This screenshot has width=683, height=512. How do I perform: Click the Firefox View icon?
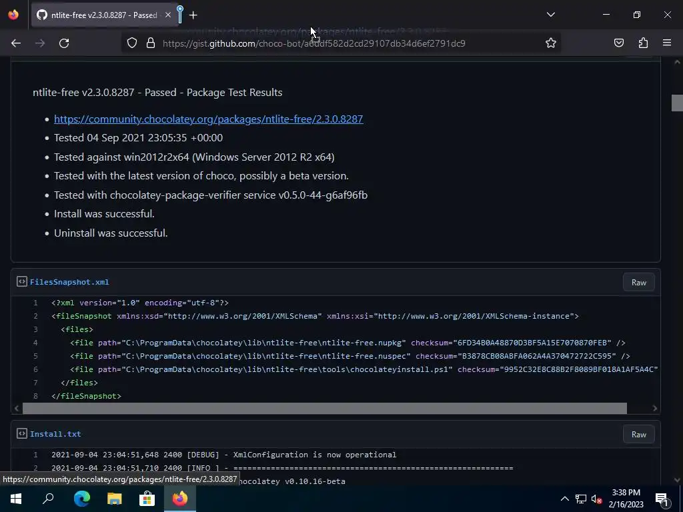click(13, 15)
